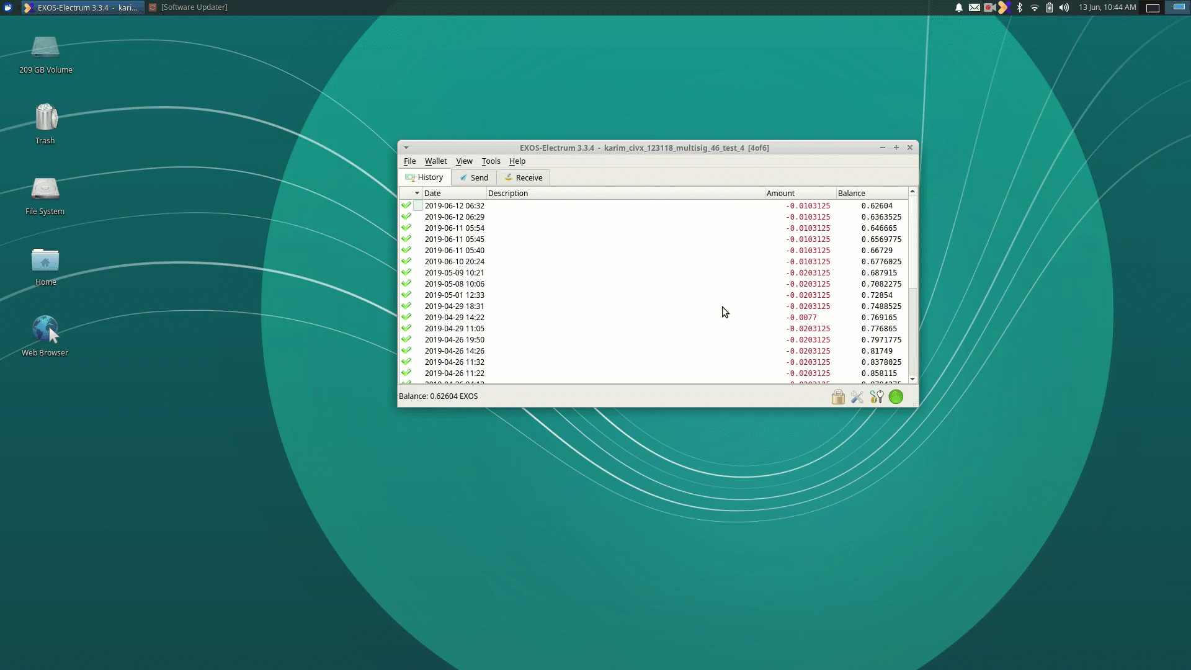The image size is (1191, 670).
Task: Open the View menu
Action: click(x=464, y=161)
